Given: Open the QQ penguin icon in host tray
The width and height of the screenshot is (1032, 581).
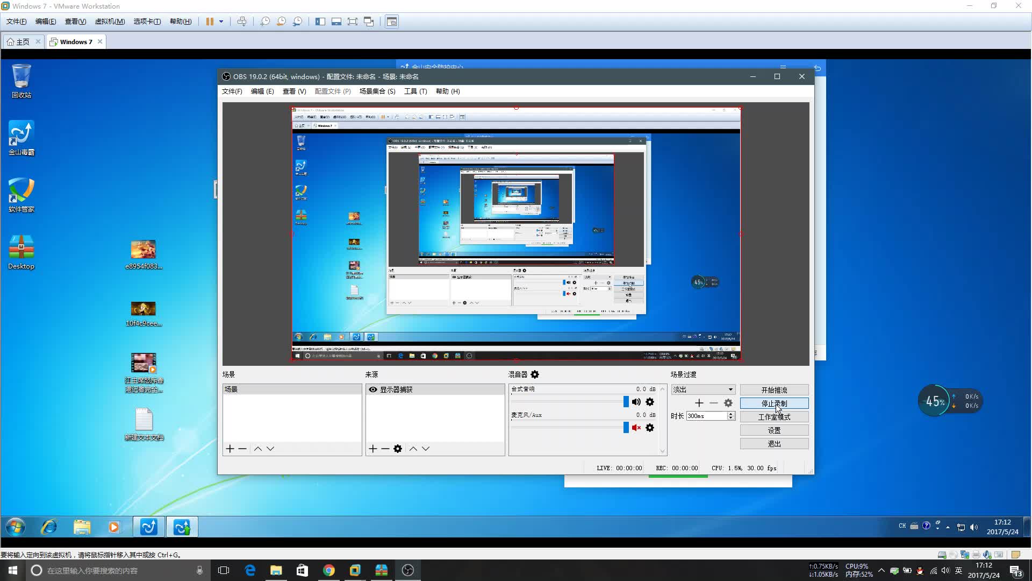Looking at the screenshot, I should (920, 571).
